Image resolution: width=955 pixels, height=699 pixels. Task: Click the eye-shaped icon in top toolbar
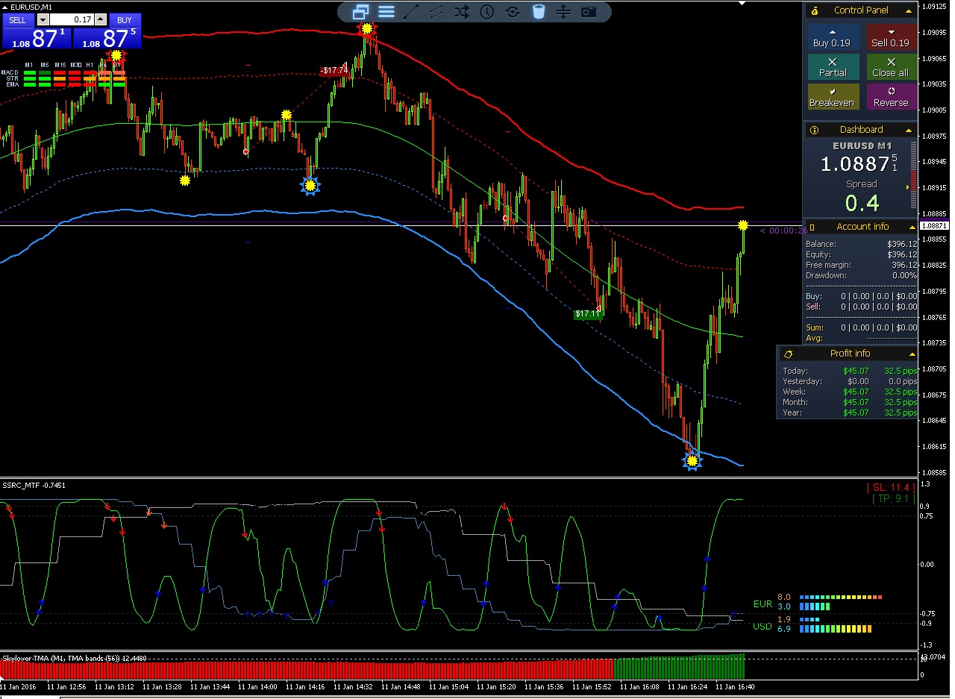(513, 12)
